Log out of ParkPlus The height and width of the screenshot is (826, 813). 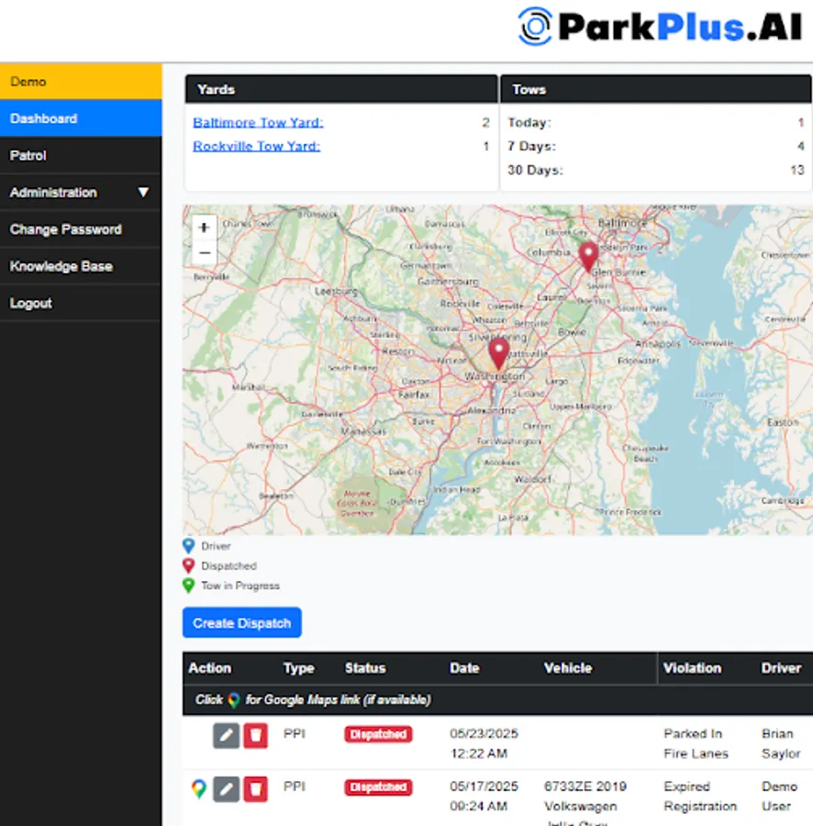[81, 302]
